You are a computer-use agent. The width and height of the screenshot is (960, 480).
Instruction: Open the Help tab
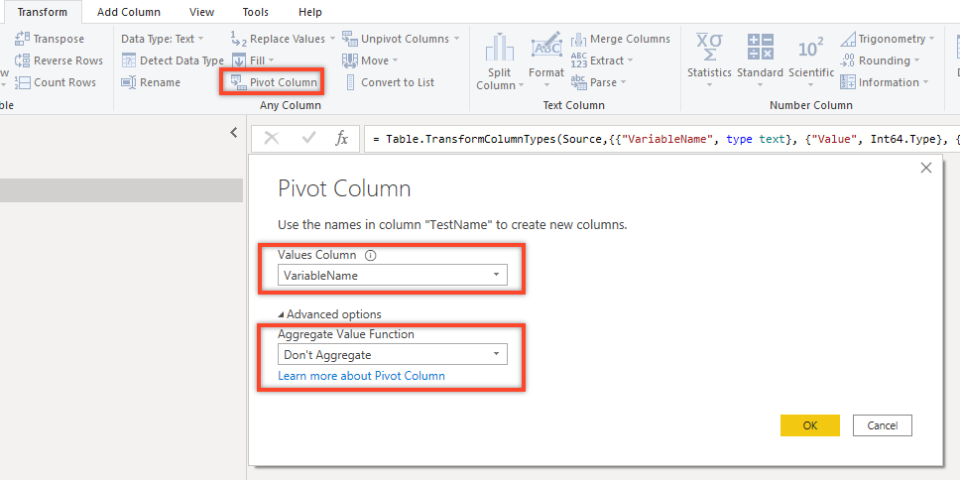tap(310, 12)
